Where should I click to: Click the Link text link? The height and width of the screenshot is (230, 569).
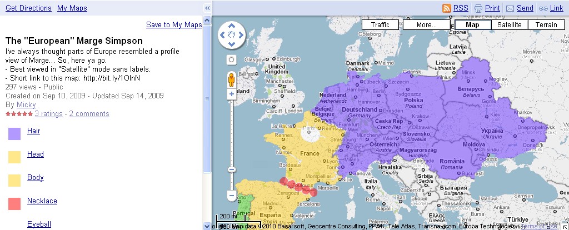point(557,8)
